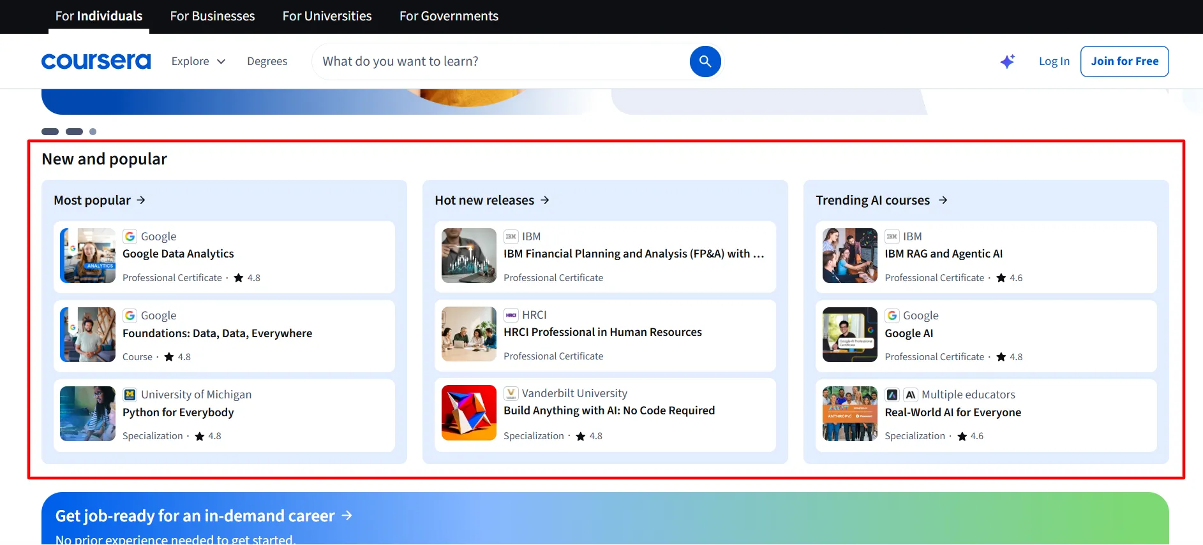Click the Log In link
This screenshot has height=545, width=1203.
pyautogui.click(x=1054, y=61)
